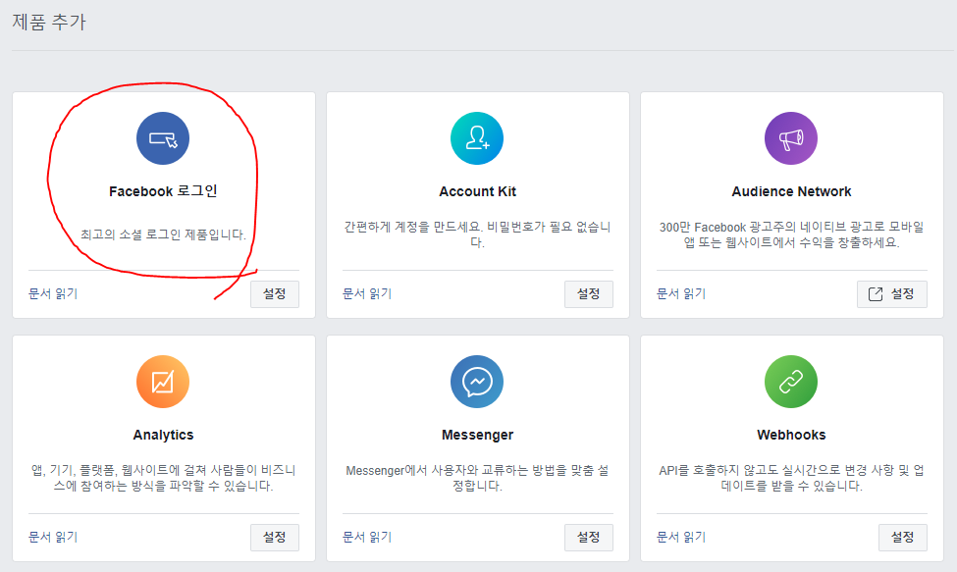The height and width of the screenshot is (572, 957).
Task: Open 문서 읽기 link for Facebook 로그인
Action: pyautogui.click(x=53, y=294)
